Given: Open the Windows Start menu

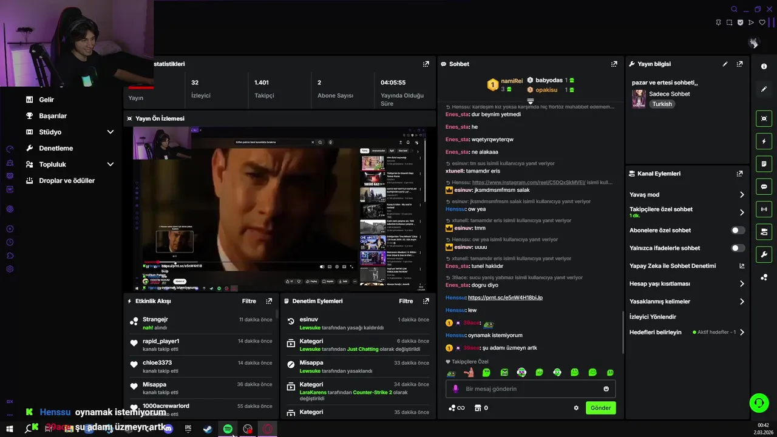Looking at the screenshot, I should (10, 429).
